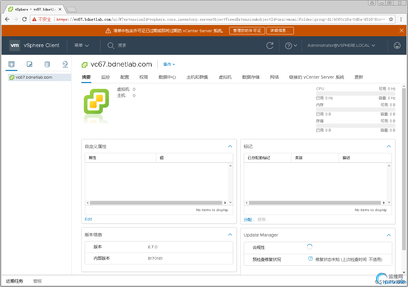The image size is (408, 287).
Task: Open the 链接的 vCenter Server 系统 tab
Action: pyautogui.click(x=316, y=77)
